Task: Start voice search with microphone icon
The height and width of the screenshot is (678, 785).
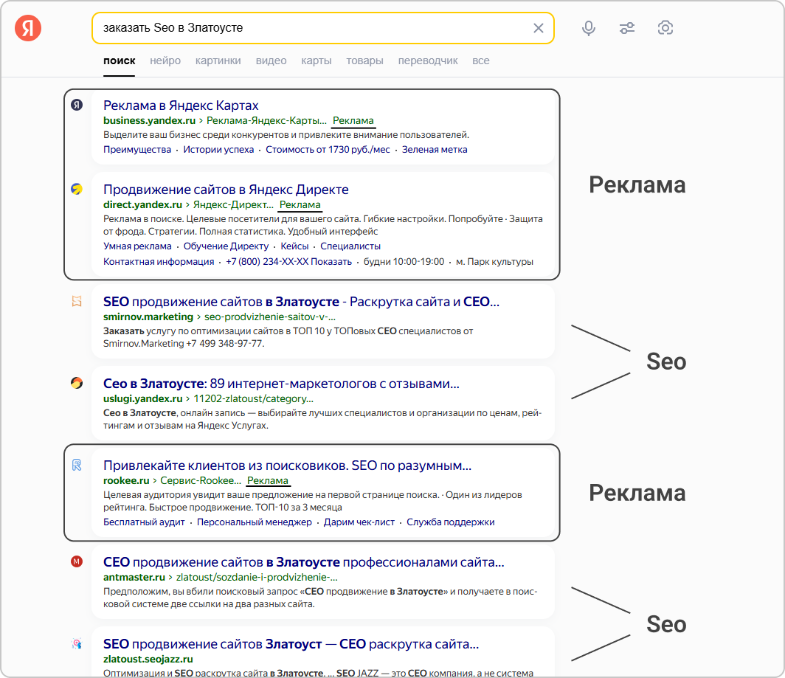Action: point(589,28)
